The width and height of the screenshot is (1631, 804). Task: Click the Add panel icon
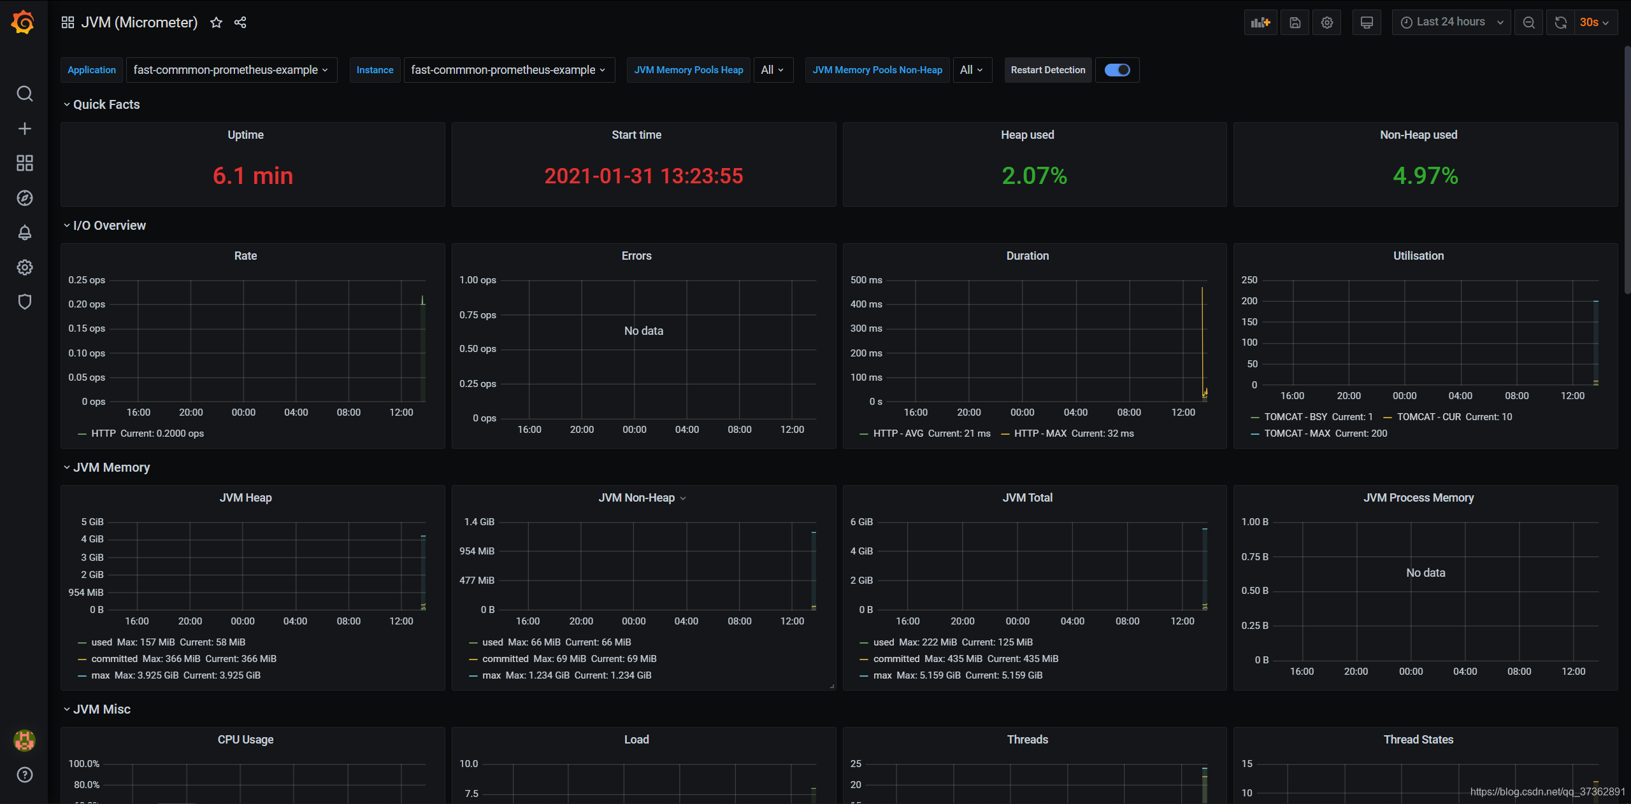pyautogui.click(x=1260, y=22)
